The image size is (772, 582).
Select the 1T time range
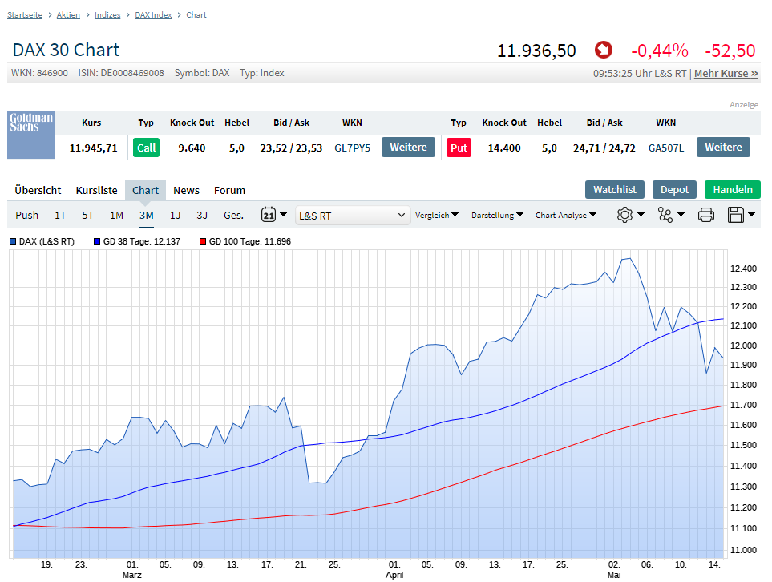click(60, 215)
